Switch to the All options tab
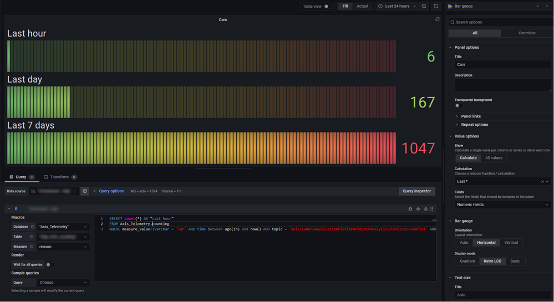The height and width of the screenshot is (302, 554). [475, 33]
